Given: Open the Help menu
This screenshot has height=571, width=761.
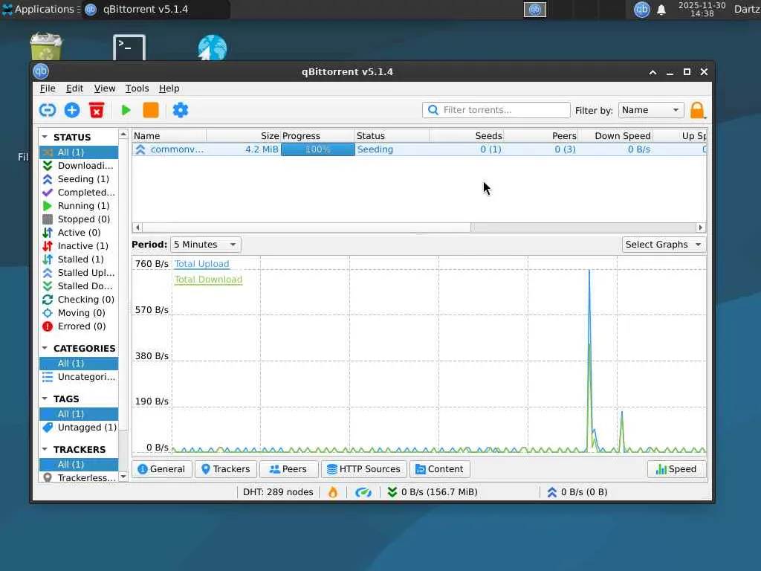Looking at the screenshot, I should click(169, 88).
